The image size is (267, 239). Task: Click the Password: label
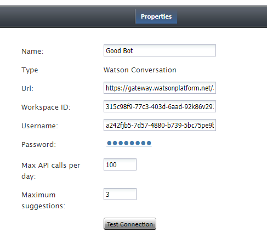38,145
